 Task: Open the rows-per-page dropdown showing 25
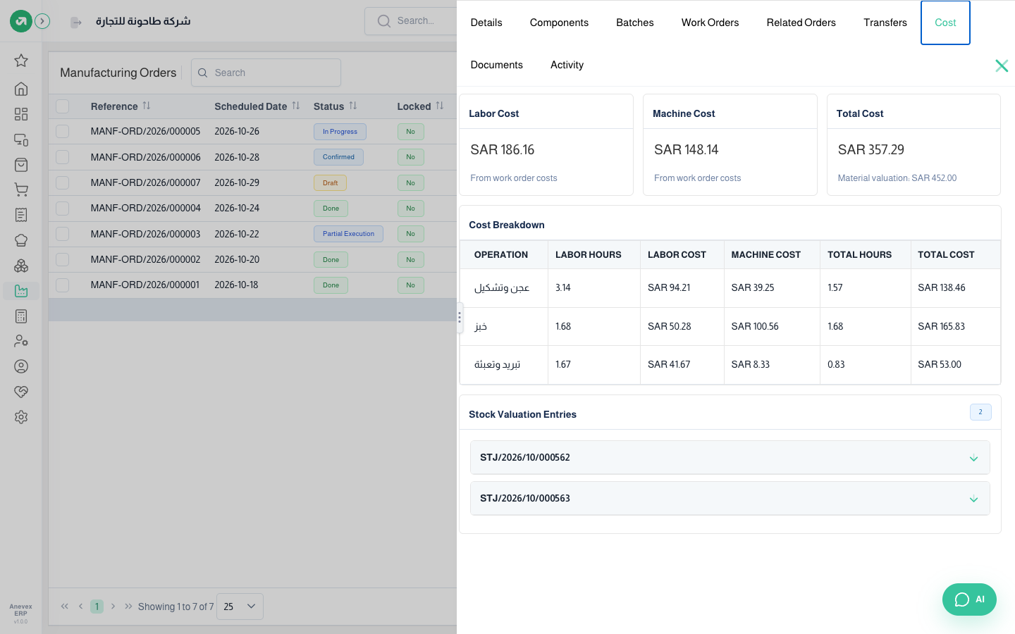point(240,607)
